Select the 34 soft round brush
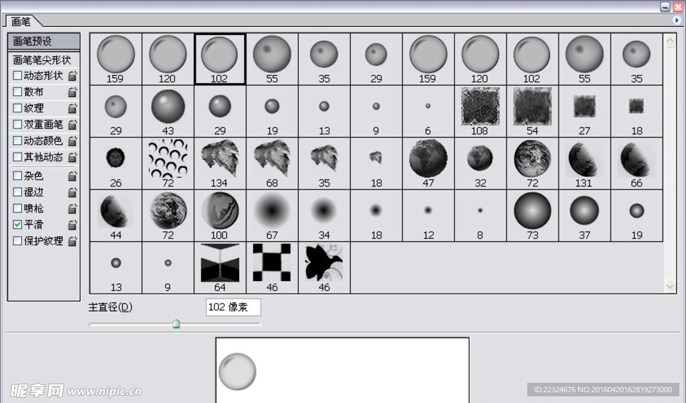Screen dimensions: 686x403 324,215
